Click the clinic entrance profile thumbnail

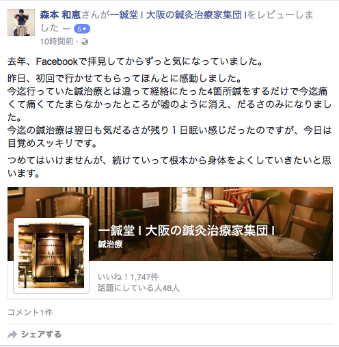tap(51, 255)
